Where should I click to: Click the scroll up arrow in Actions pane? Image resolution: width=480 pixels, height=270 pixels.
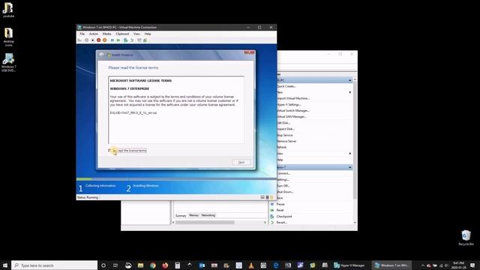point(355,79)
